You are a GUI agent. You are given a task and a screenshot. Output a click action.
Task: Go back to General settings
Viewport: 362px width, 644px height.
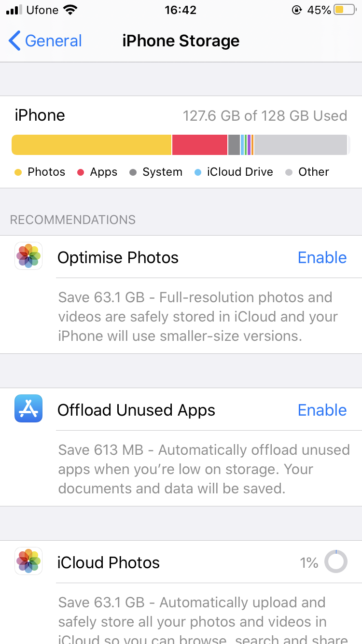point(53,41)
